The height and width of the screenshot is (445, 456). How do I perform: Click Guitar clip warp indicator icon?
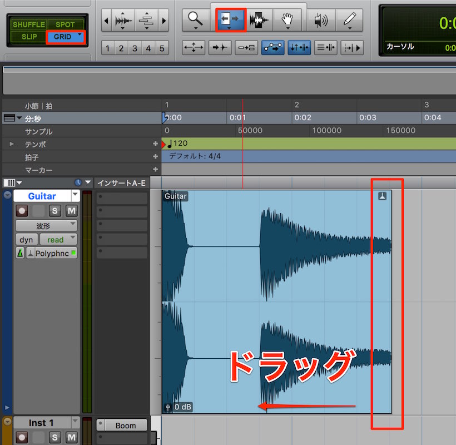coord(382,196)
